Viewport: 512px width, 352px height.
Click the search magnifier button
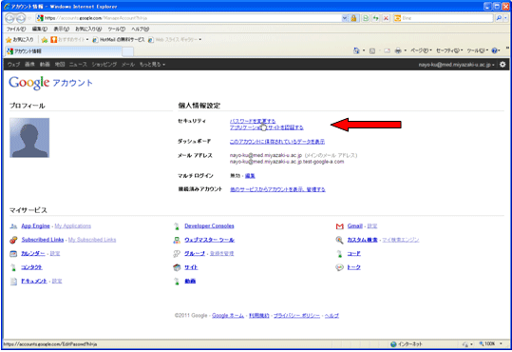(499, 18)
